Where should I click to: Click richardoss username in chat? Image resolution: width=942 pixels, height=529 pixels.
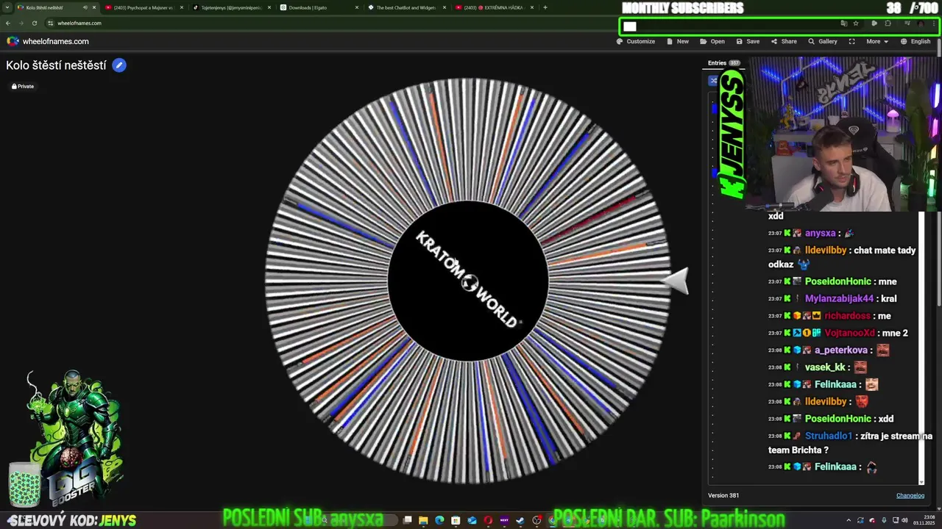click(847, 316)
